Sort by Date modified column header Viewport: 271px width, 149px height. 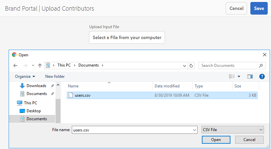point(167,86)
